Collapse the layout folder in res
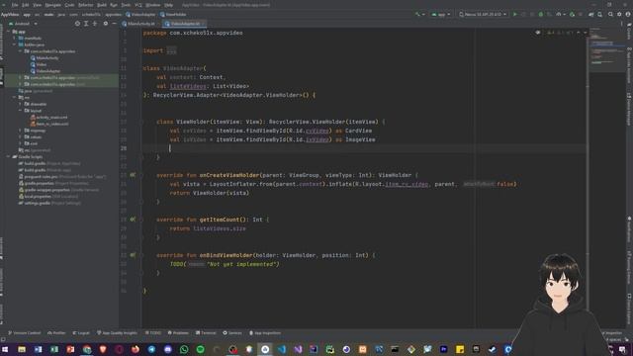This screenshot has width=633, height=356. 20,110
